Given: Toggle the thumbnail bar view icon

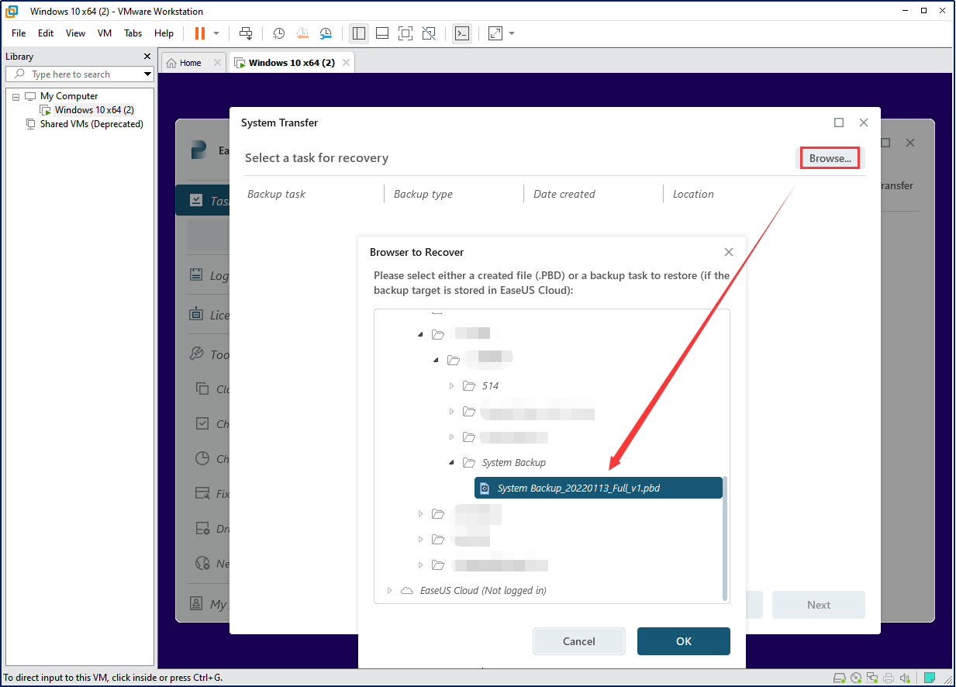Looking at the screenshot, I should click(382, 33).
